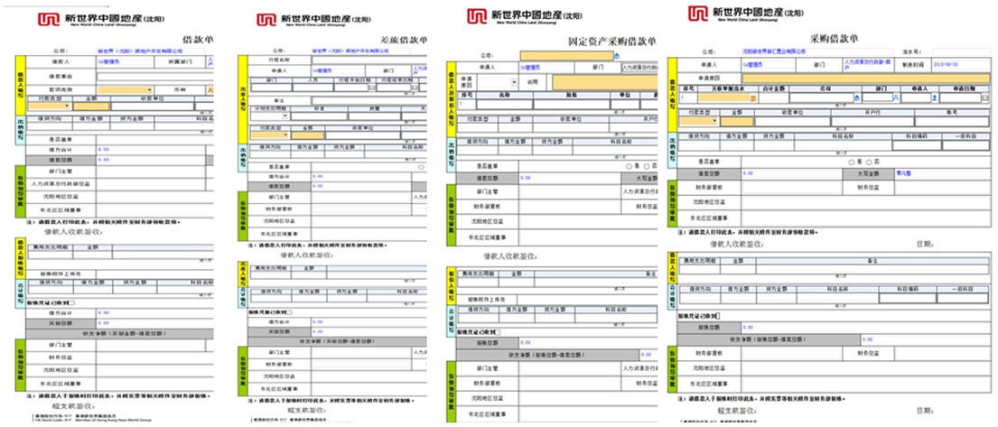
Task: Open calendar icon for 申请日期 in 采购借款单
Action: (x=985, y=97)
